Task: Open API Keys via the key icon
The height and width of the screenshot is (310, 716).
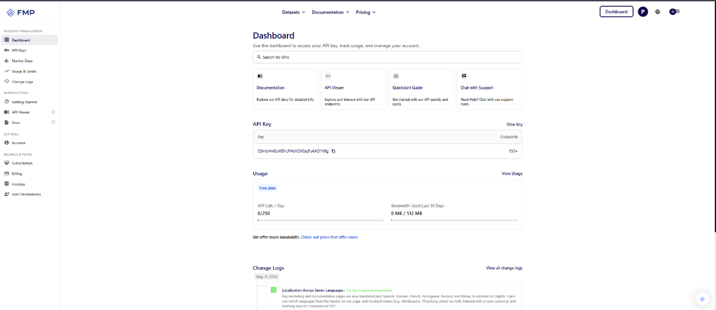Action: point(6,50)
